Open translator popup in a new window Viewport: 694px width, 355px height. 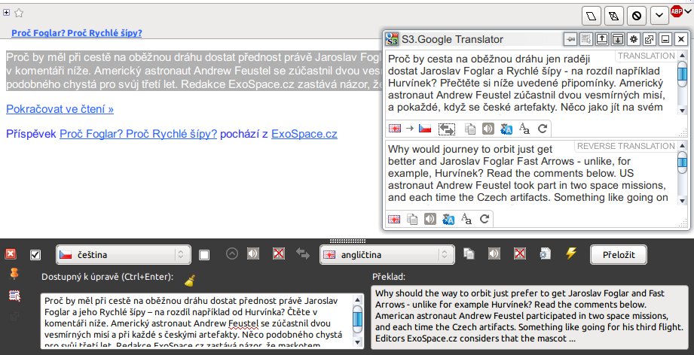click(x=650, y=39)
